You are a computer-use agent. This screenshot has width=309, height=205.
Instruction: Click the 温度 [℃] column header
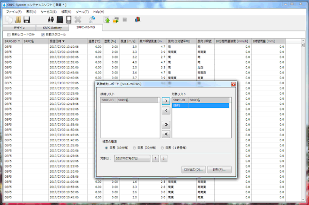click(x=95, y=41)
